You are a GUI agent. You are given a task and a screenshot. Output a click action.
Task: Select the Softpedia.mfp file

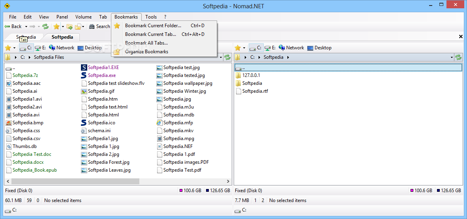[x=174, y=122]
